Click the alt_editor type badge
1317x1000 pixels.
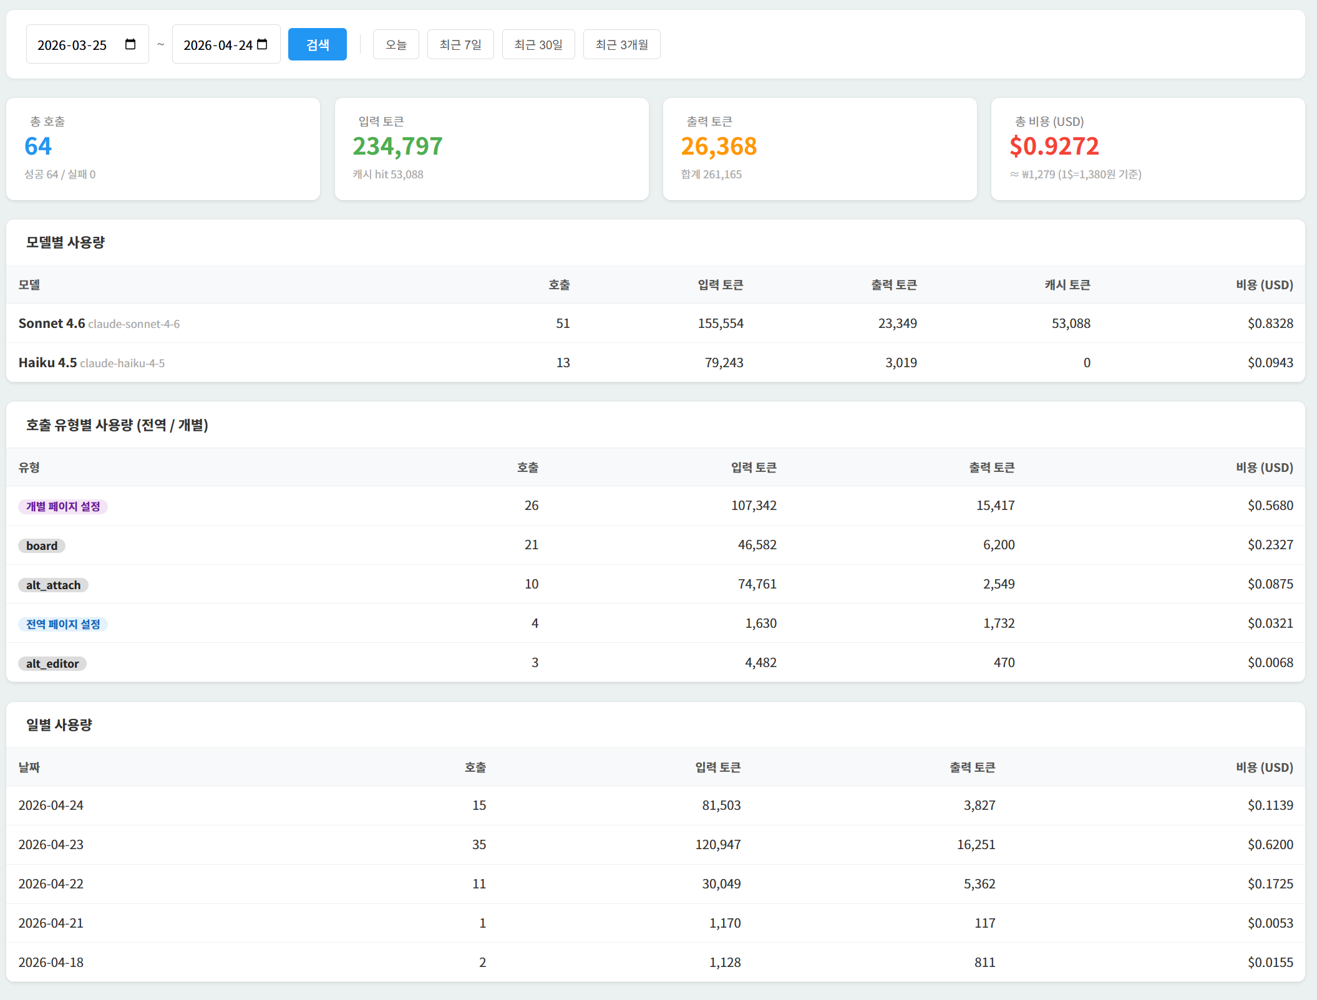(x=52, y=663)
